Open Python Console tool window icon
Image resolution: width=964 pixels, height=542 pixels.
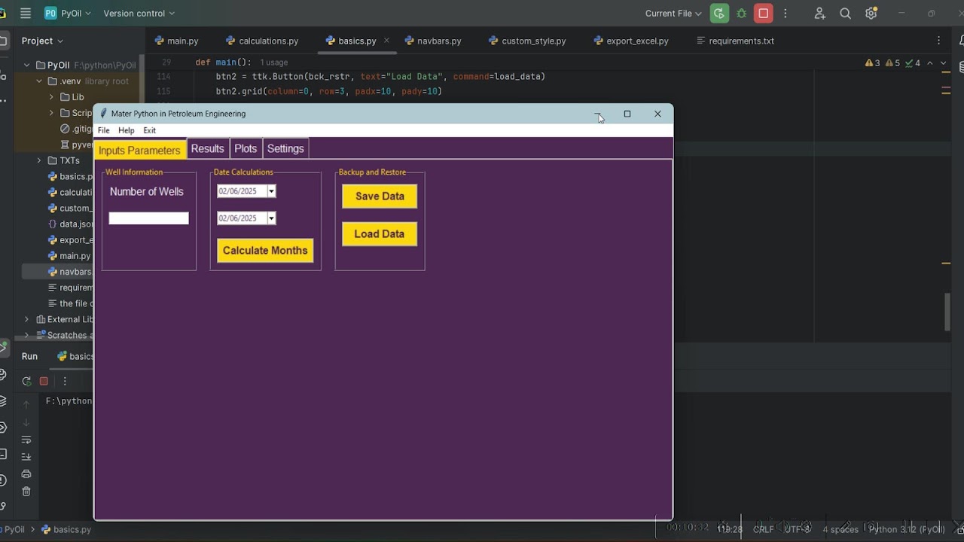click(3, 374)
